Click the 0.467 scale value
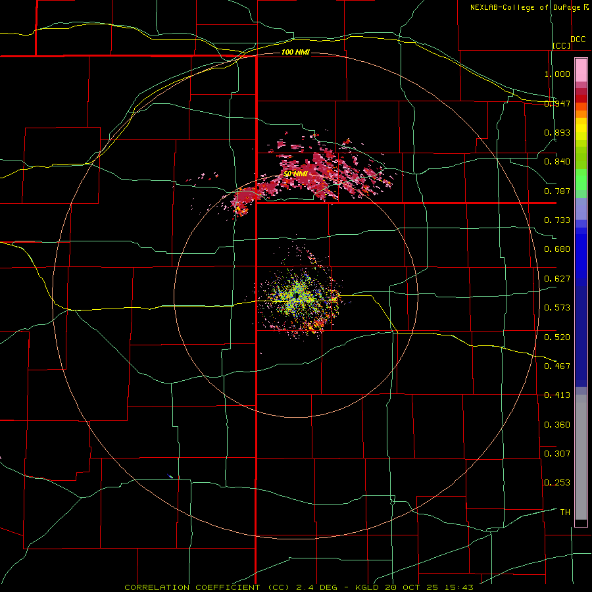592x592 pixels. click(557, 366)
